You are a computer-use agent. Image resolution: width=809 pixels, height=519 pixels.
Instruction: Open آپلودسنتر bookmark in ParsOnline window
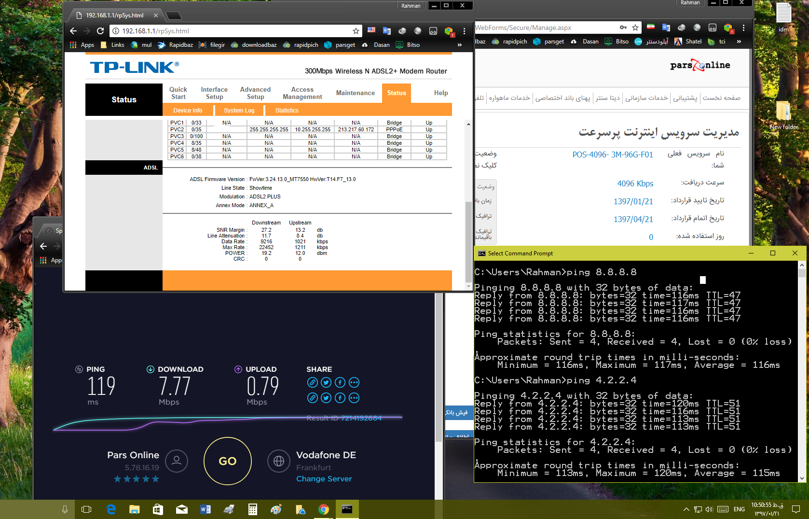(651, 42)
